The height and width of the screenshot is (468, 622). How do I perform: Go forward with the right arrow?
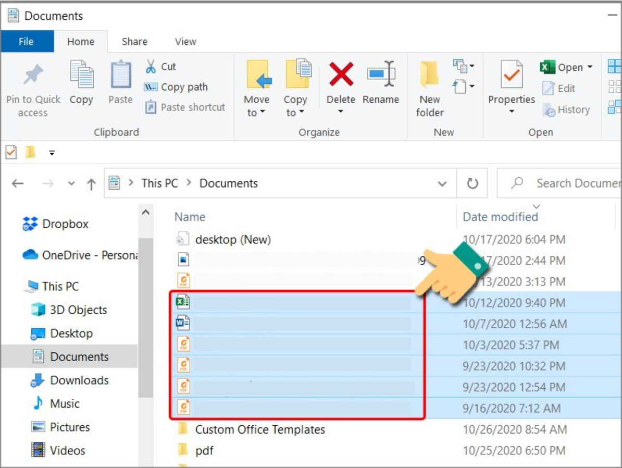(47, 183)
